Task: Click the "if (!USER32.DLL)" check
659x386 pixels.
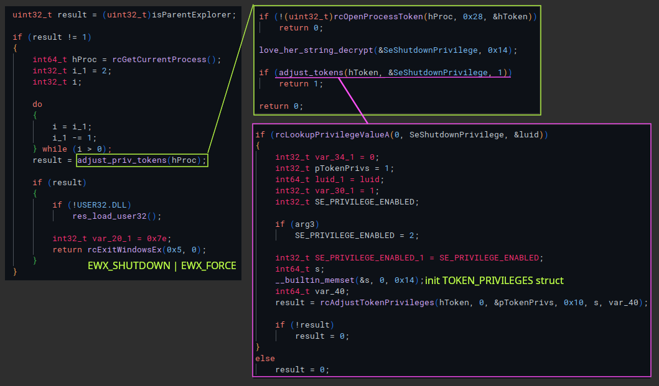Action: 91,204
